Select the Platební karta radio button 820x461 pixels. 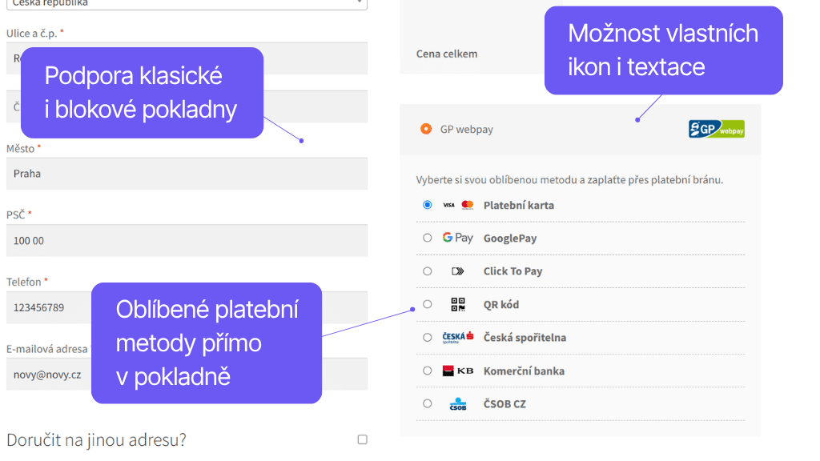click(427, 205)
